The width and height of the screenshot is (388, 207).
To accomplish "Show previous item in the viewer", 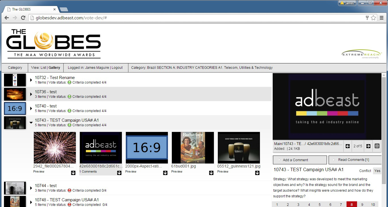I will [x=348, y=146].
